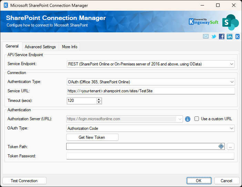242x187 pixels.
Task: Open the More Info tab
Action: coord(70,47)
